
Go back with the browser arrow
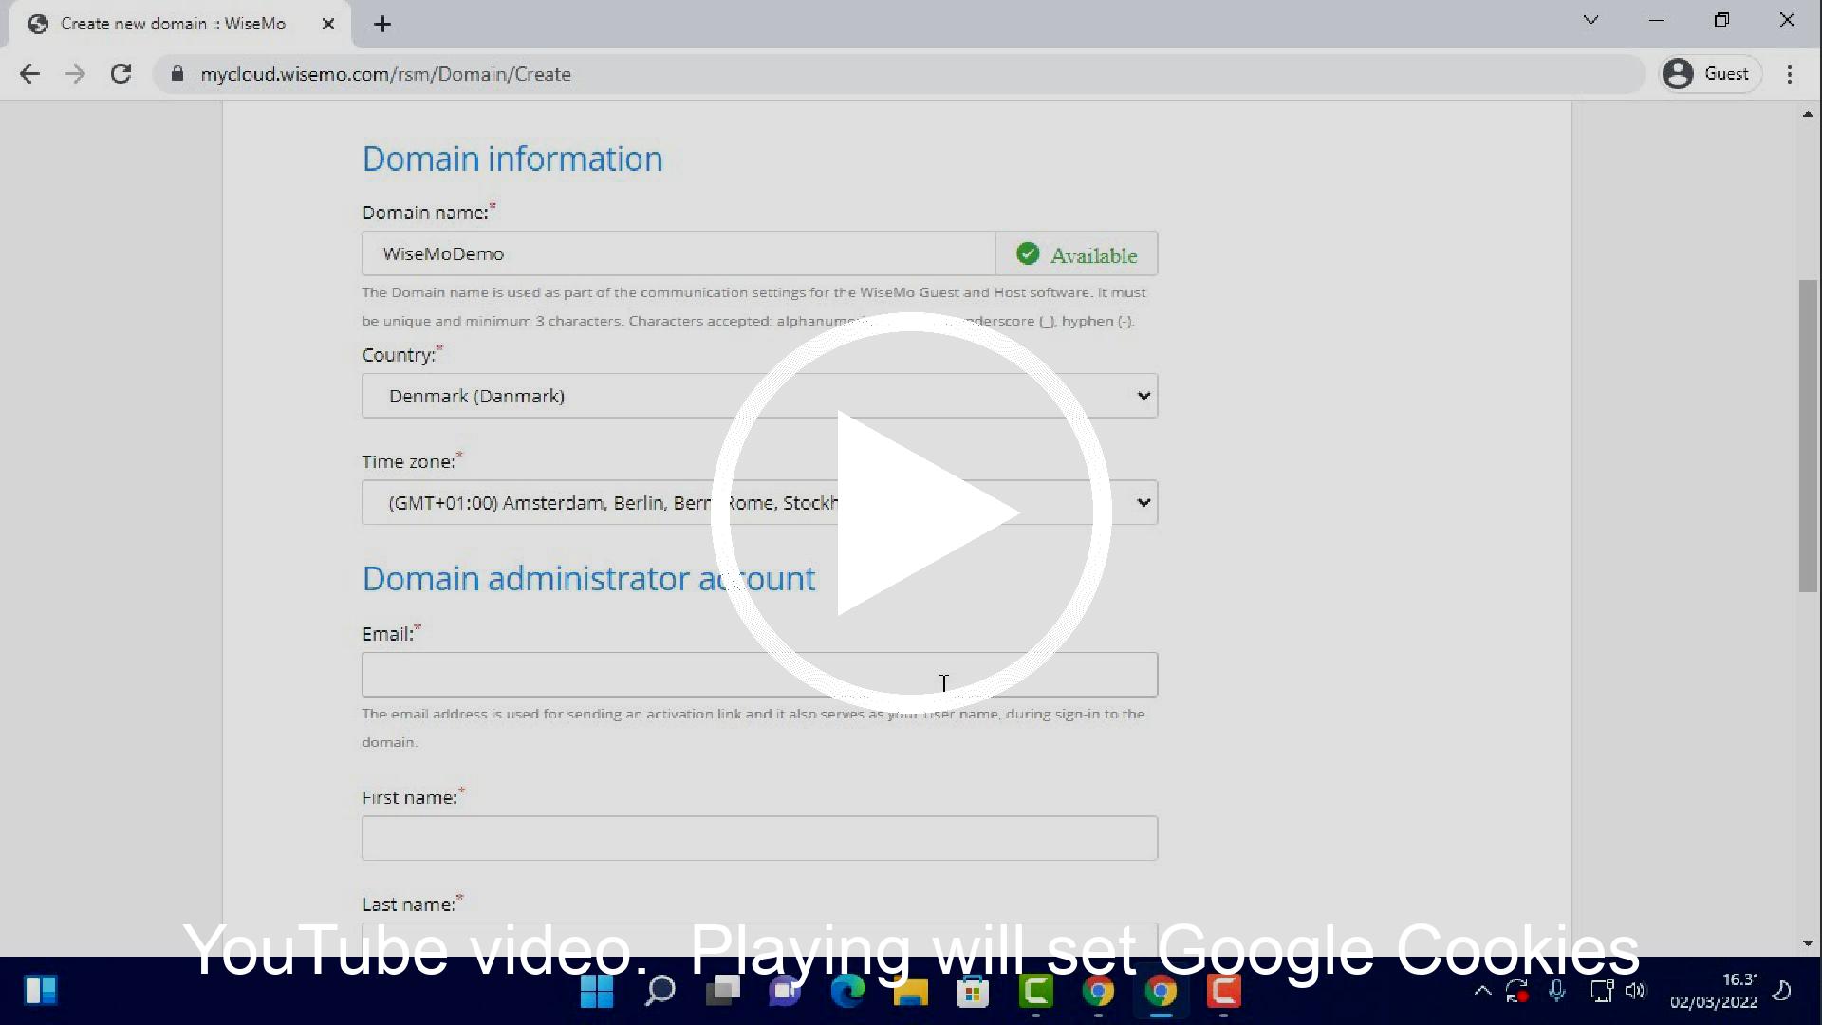(29, 74)
